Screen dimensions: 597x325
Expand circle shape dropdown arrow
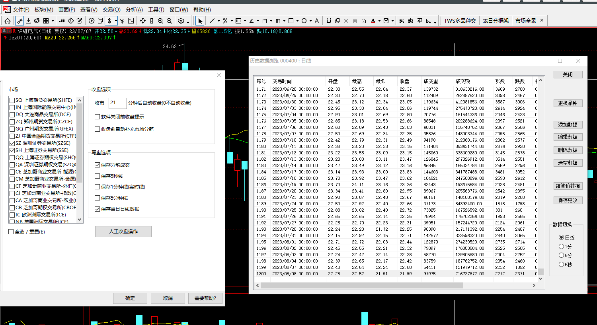point(310,21)
